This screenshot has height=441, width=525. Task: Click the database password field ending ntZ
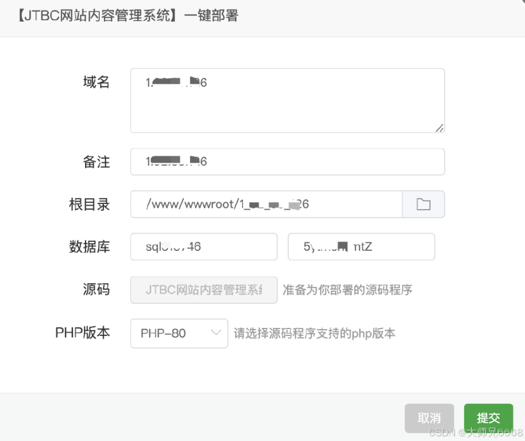pyautogui.click(x=361, y=247)
